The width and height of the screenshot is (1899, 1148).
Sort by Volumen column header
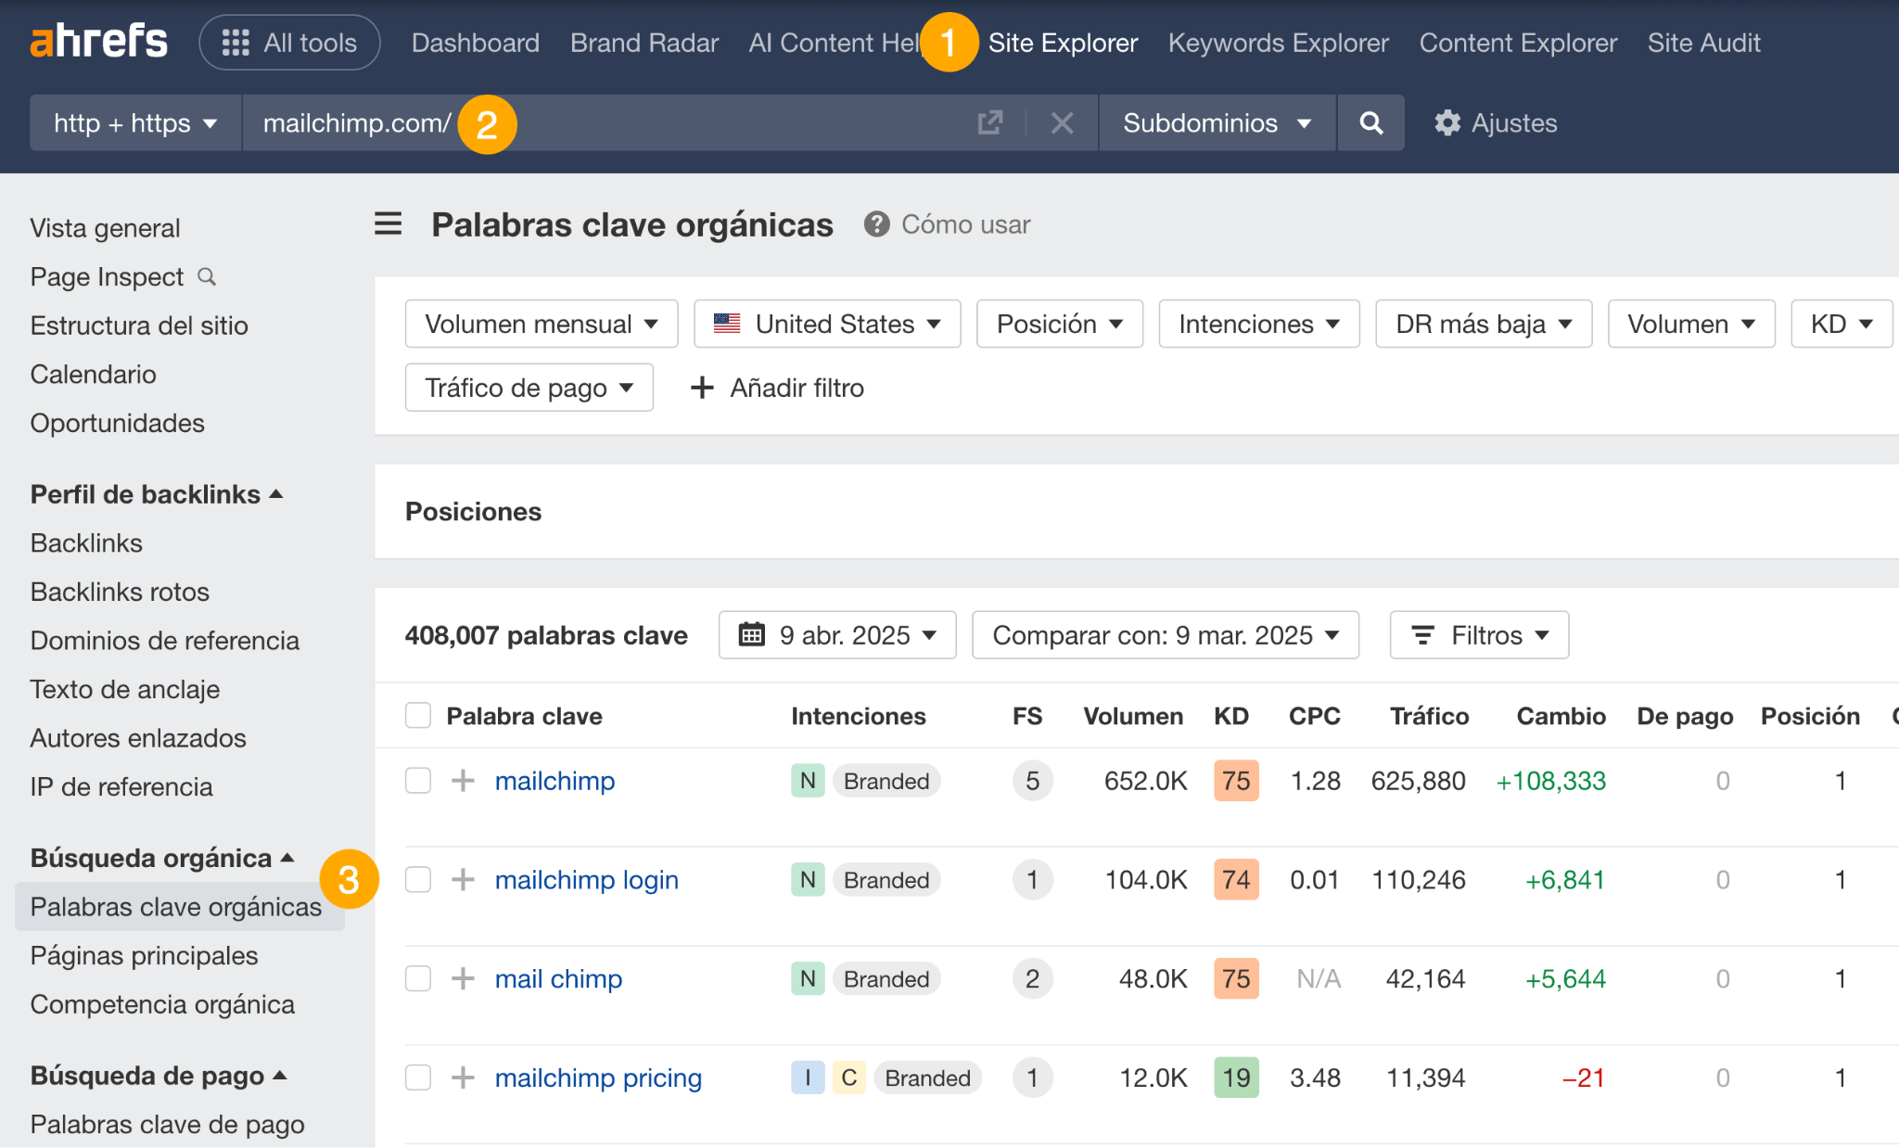tap(1133, 716)
